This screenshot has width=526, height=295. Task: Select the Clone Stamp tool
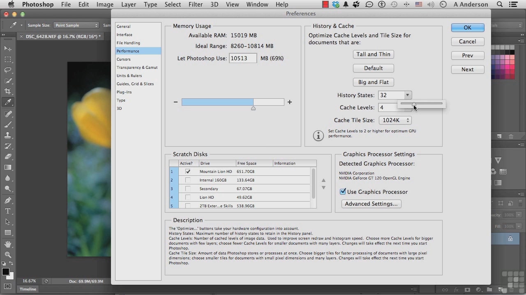pyautogui.click(x=8, y=135)
